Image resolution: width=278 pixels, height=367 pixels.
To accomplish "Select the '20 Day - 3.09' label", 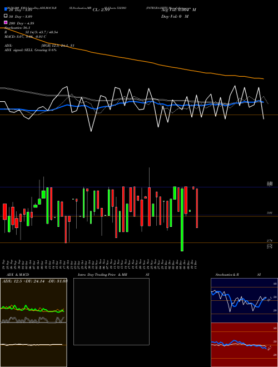I will (21, 10).
